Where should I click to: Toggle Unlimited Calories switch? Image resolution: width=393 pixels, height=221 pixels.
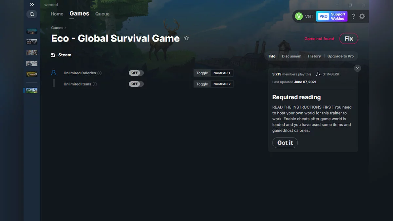(136, 73)
